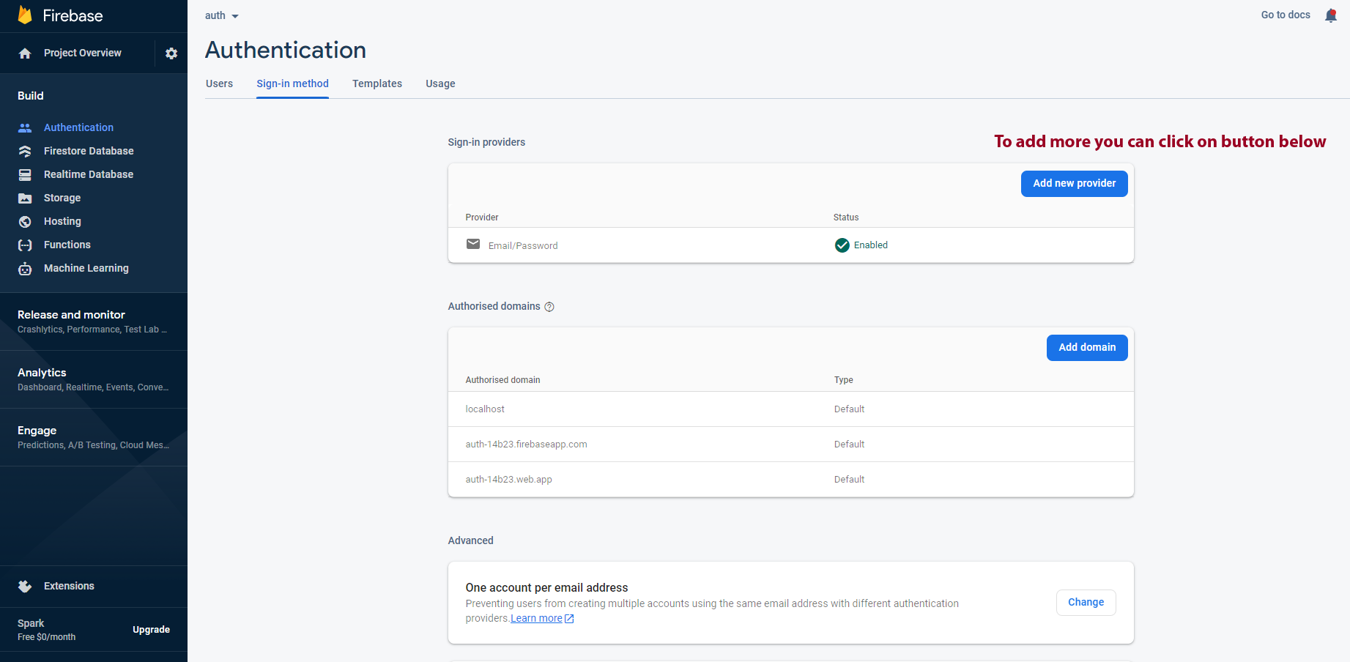Switch to the Users tab
This screenshot has width=1350, height=662.
pyautogui.click(x=219, y=83)
